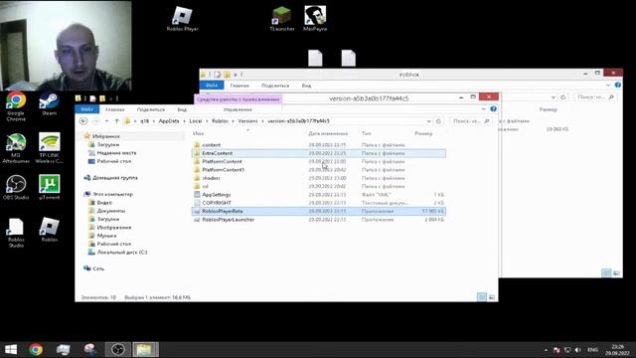The height and width of the screenshot is (358, 636).
Task: Open the network tray icon
Action: pos(567,350)
